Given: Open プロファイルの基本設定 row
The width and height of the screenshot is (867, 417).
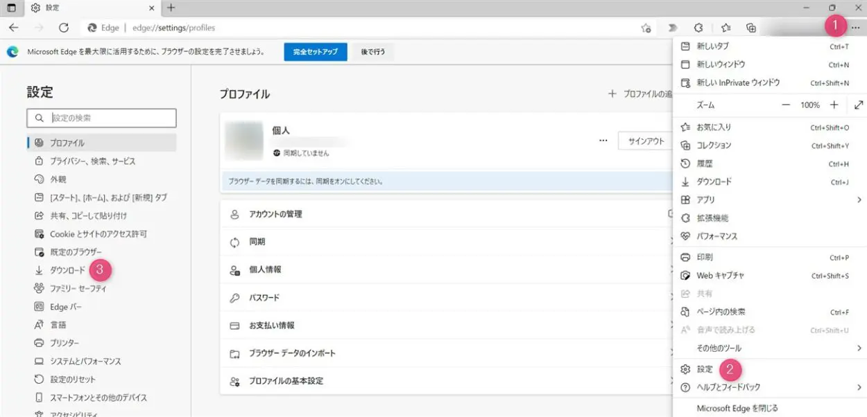Looking at the screenshot, I should pos(446,381).
